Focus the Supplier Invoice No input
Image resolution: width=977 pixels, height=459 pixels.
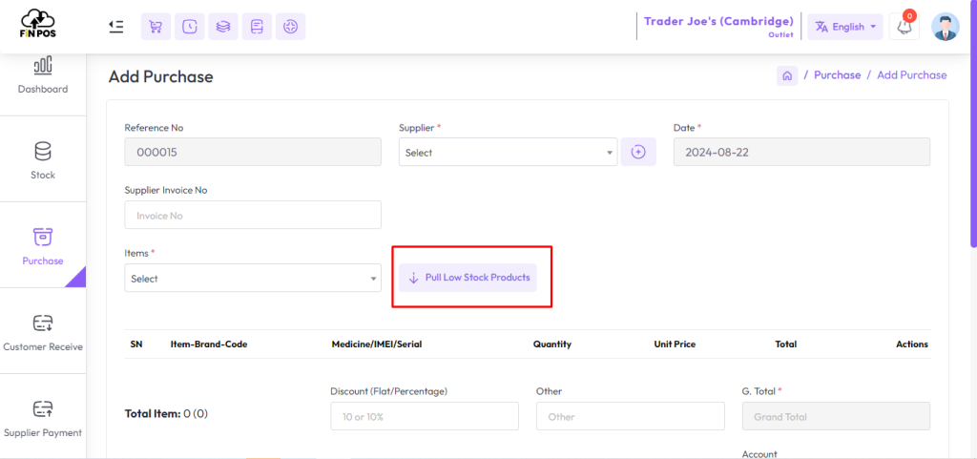click(x=252, y=215)
